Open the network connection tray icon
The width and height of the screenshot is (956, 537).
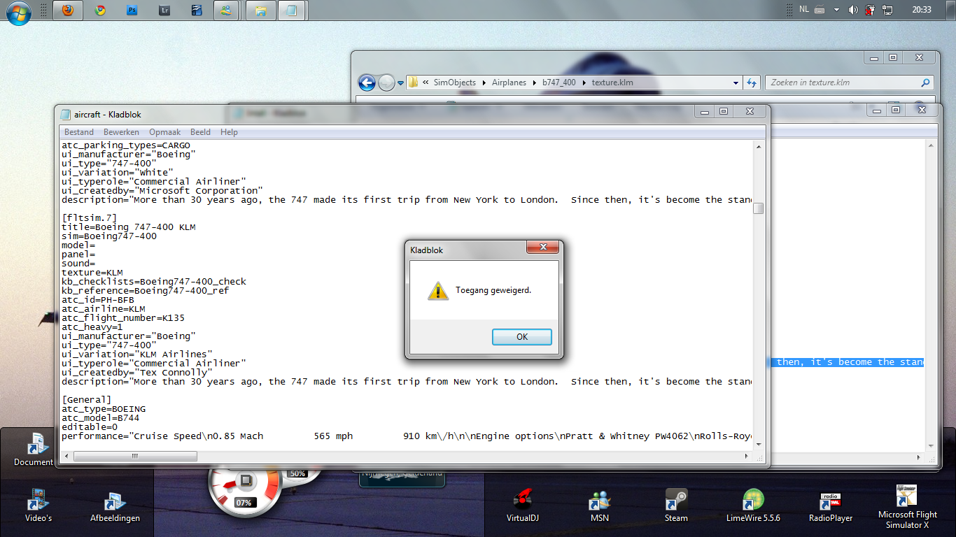[887, 10]
